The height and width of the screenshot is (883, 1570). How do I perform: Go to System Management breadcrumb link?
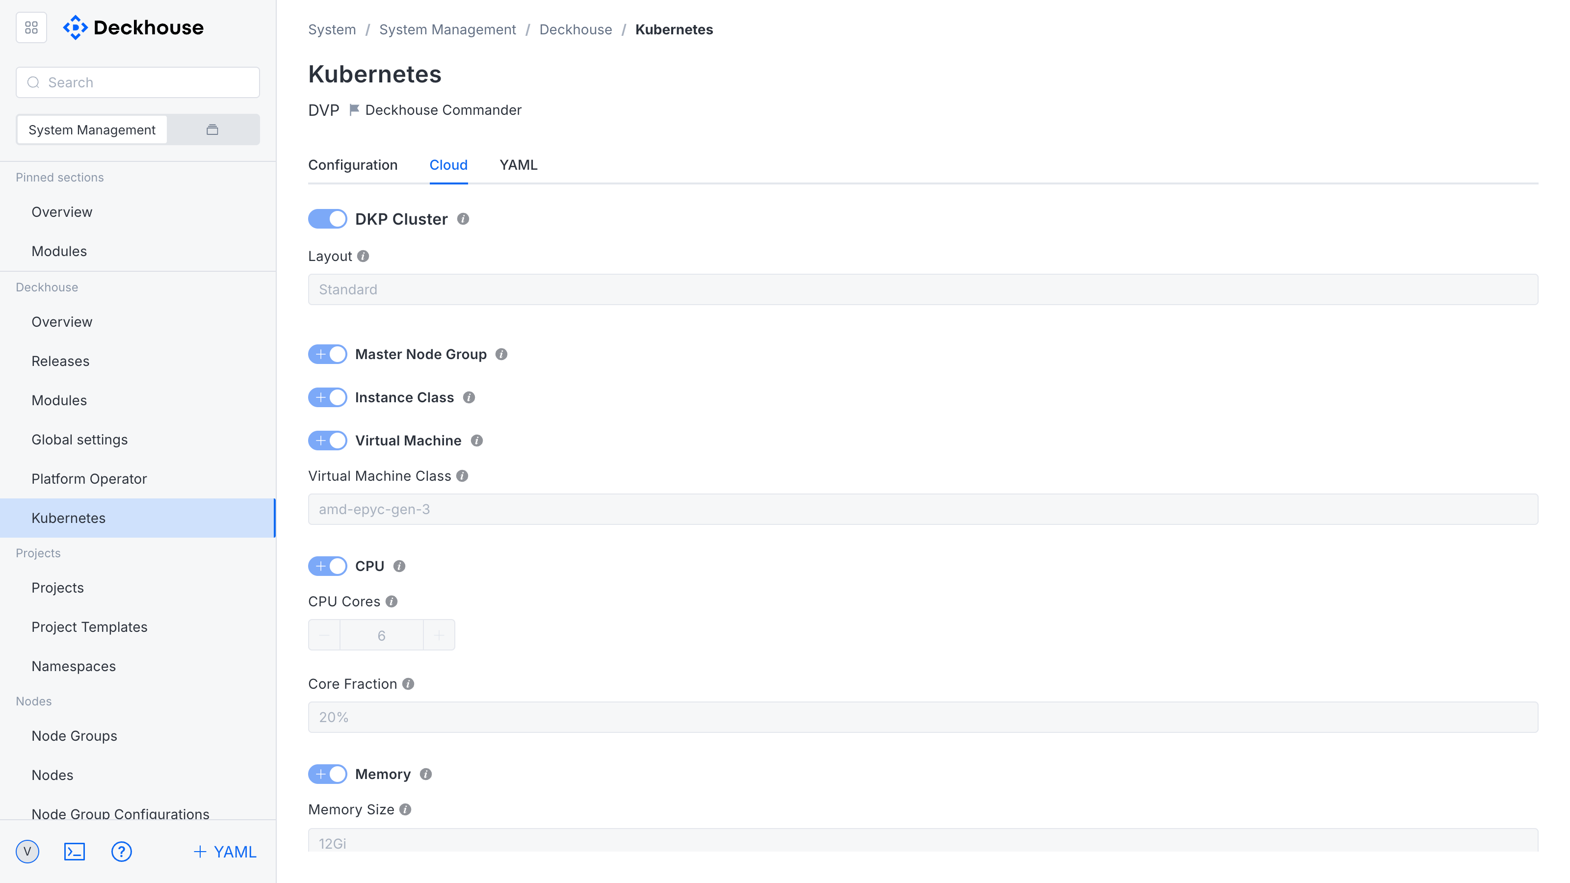click(447, 29)
